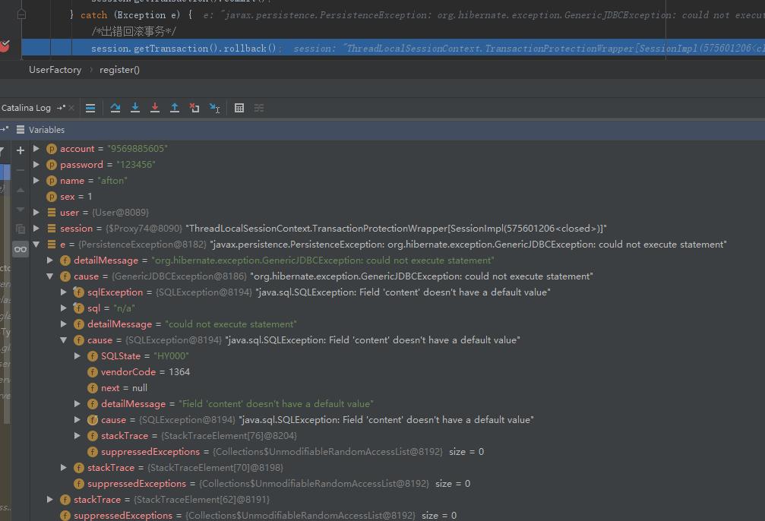Click the red Force Step Into icon
This screenshot has width=765, height=521.
coord(155,108)
